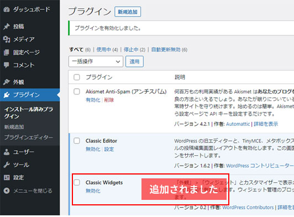Click the Dashboard gauge icon
This screenshot has width=294, height=217.
click(7, 9)
